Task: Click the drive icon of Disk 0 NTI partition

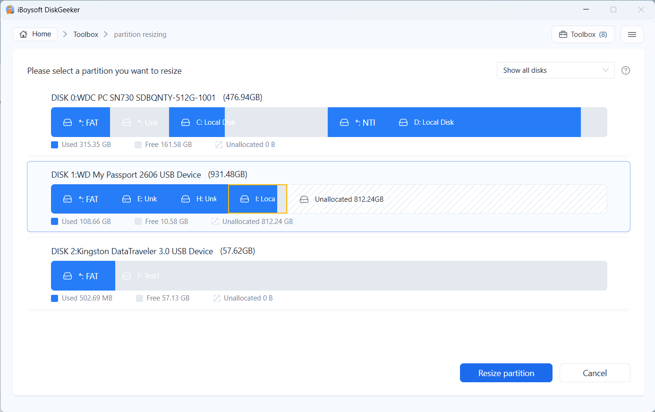Action: tap(344, 122)
